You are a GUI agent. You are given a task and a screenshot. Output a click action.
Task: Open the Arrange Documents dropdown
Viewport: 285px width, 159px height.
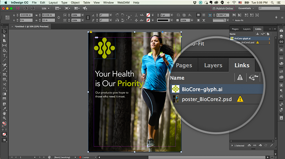(77, 8)
